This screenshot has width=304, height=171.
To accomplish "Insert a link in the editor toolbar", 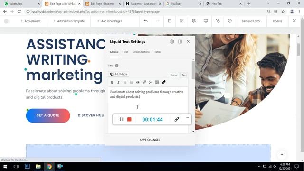I will [x=144, y=82].
